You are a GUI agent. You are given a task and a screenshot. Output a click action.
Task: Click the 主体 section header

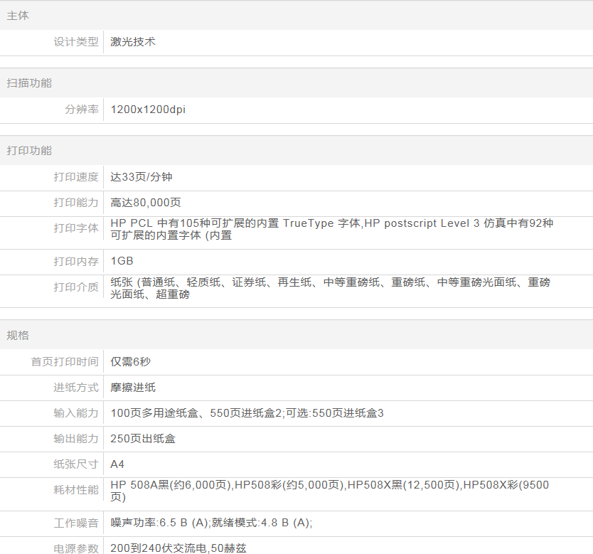coord(18,16)
